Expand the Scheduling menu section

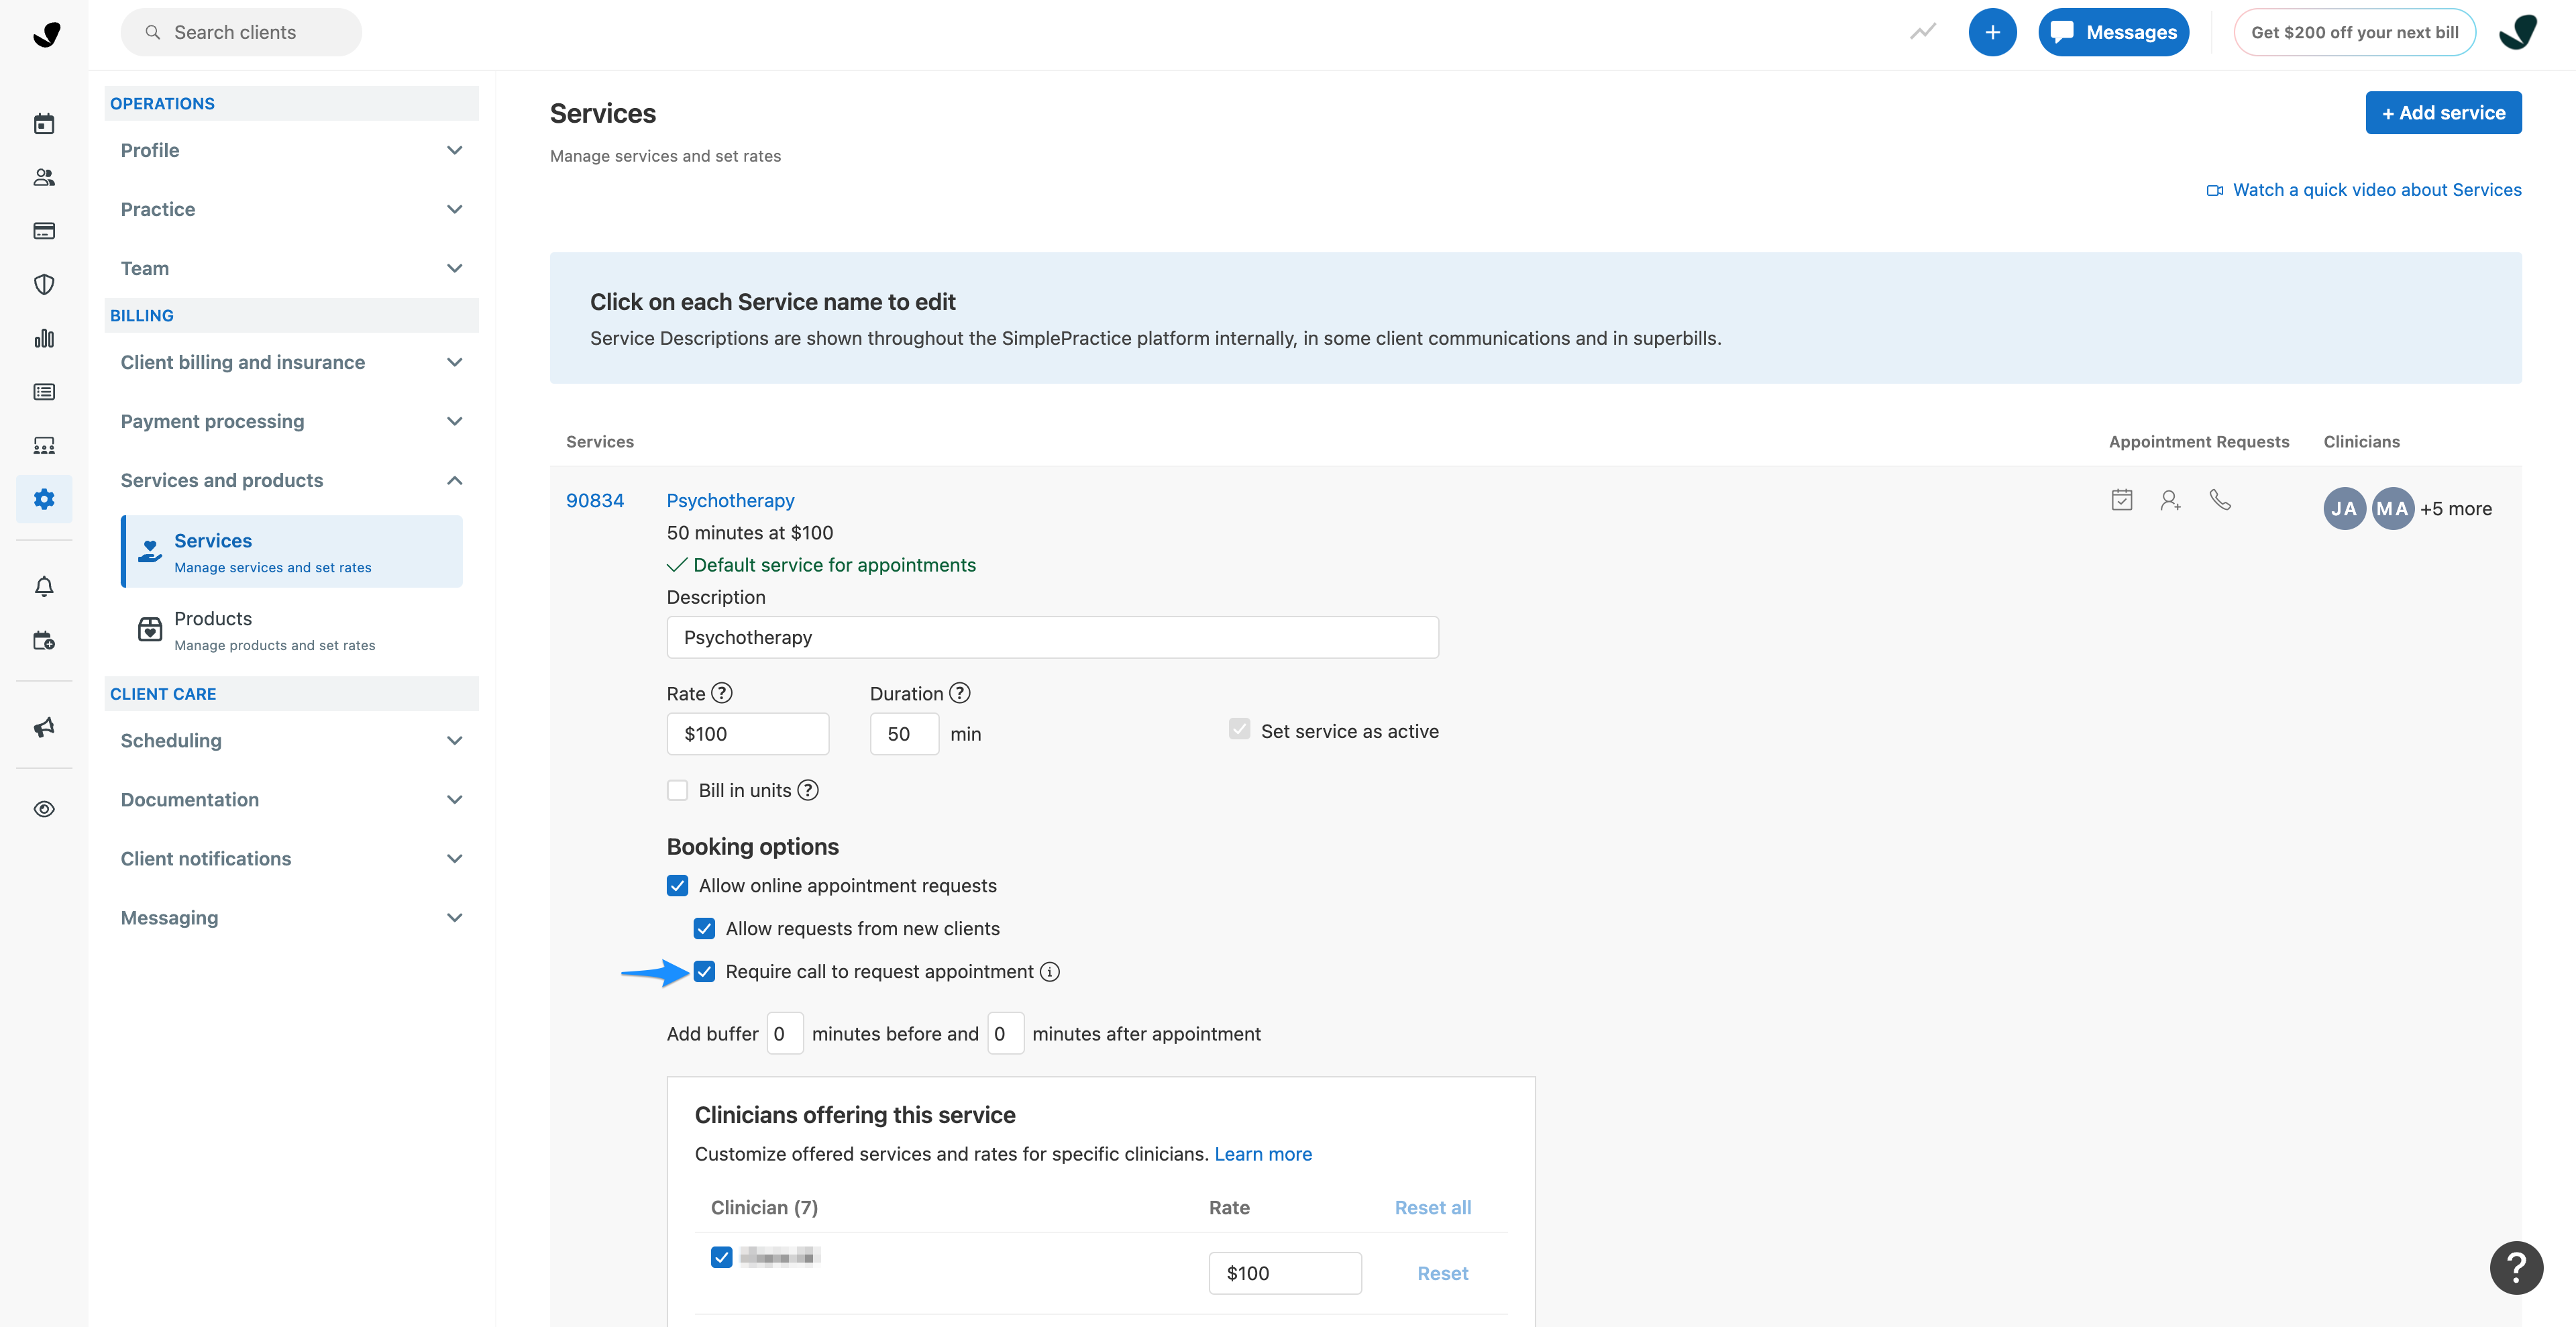pyautogui.click(x=291, y=741)
